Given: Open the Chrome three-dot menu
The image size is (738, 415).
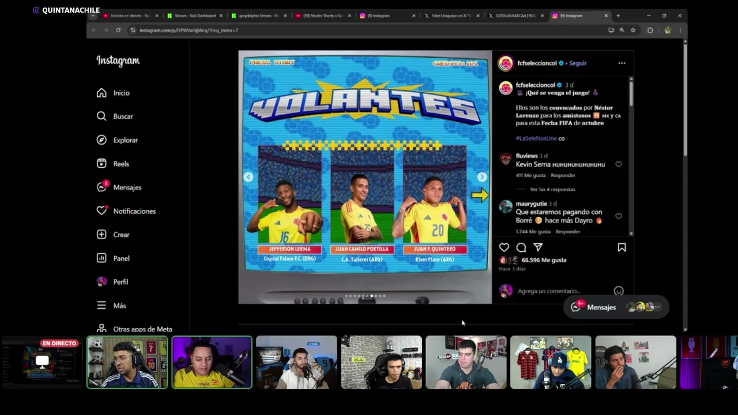Looking at the screenshot, I should (680, 30).
